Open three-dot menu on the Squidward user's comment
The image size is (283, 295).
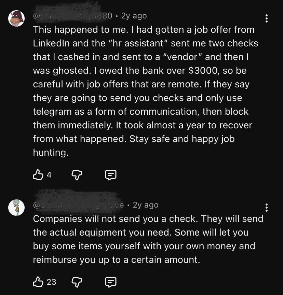(x=267, y=207)
